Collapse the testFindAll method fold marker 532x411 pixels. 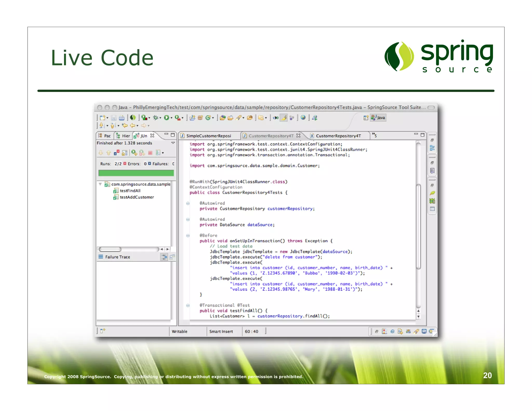(188, 305)
